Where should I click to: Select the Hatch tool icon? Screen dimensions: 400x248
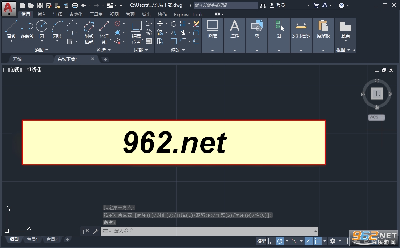[x=70, y=42]
